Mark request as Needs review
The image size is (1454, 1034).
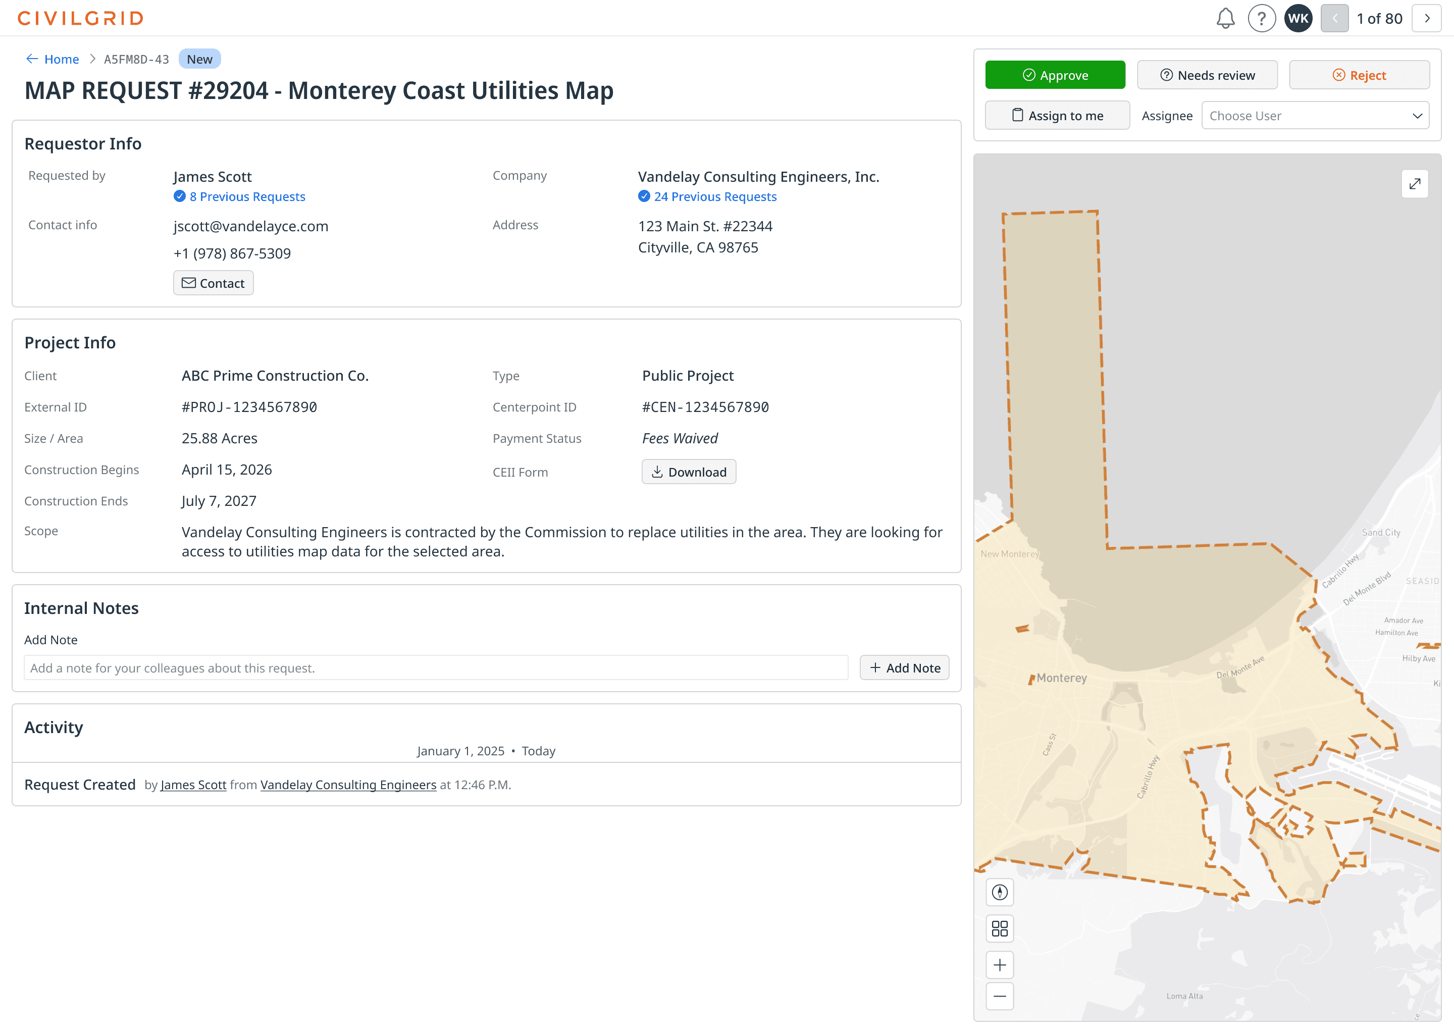[x=1207, y=75]
